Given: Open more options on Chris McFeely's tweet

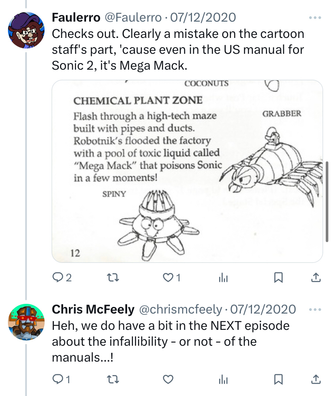Looking at the screenshot, I should tap(315, 310).
